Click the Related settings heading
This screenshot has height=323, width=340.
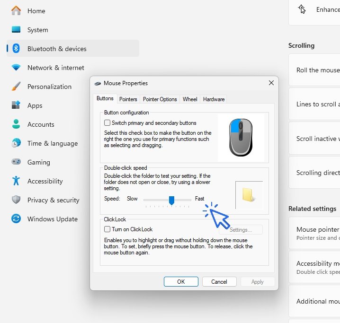(312, 209)
